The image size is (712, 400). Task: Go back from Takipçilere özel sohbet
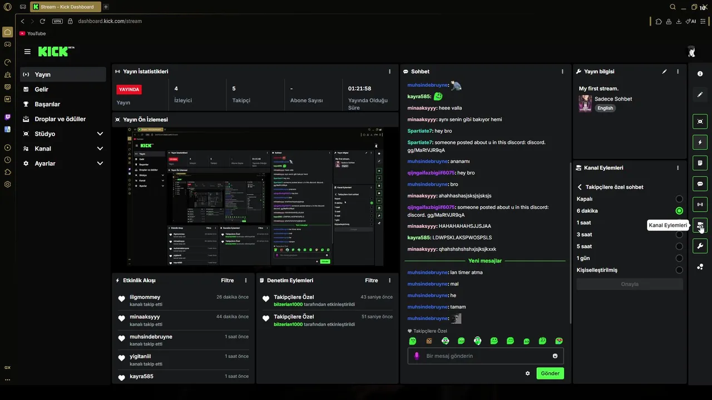coord(580,187)
